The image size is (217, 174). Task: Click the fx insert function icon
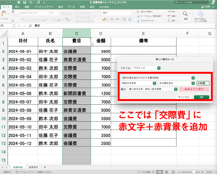pos(30,26)
